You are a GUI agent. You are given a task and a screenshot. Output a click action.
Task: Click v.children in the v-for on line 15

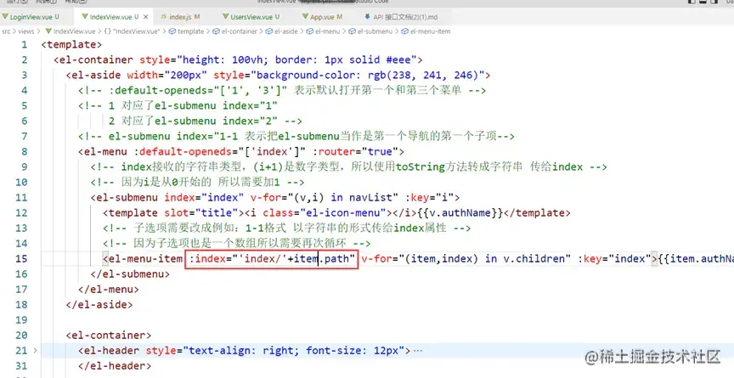click(534, 259)
